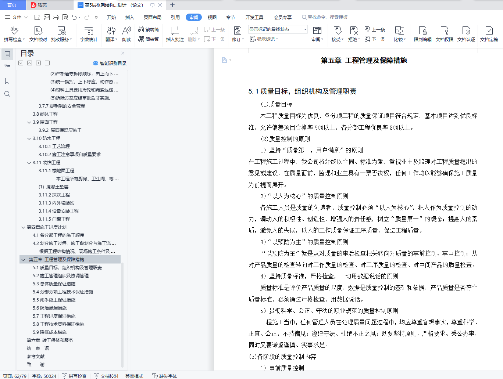
Task: Click the 会员专享 ribbon tab
Action: click(x=282, y=17)
